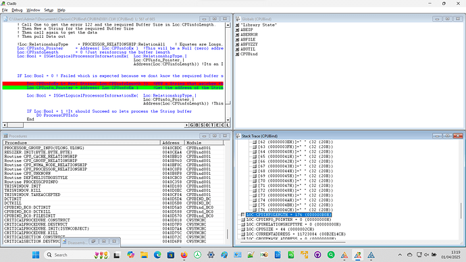Viewport: 466px width, 262px height.
Task: Click right arrow of source horizontal scrollbar
Action: [186, 125]
